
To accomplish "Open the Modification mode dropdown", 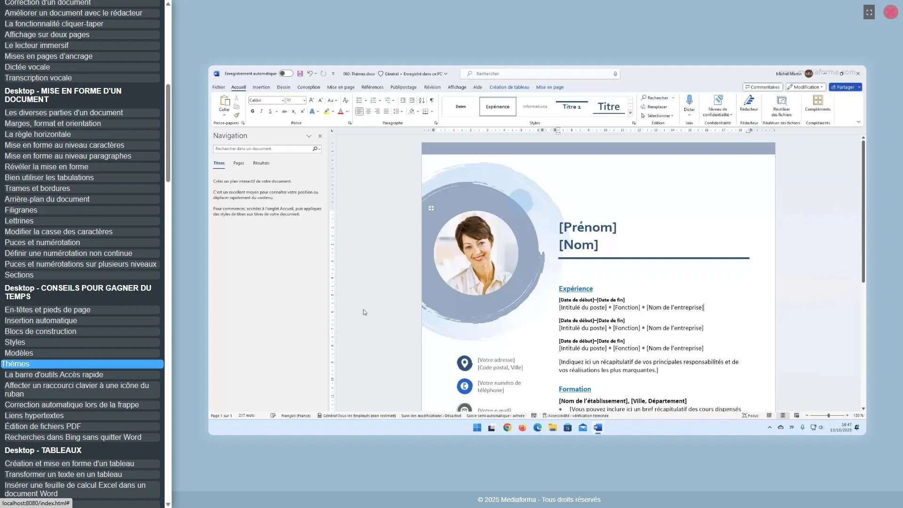I will (806, 87).
